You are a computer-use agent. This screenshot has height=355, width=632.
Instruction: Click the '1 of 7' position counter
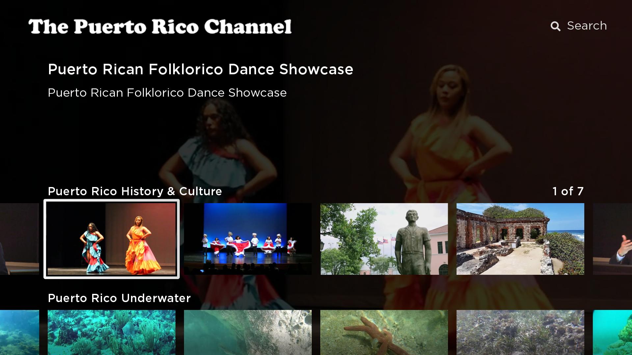tap(568, 191)
